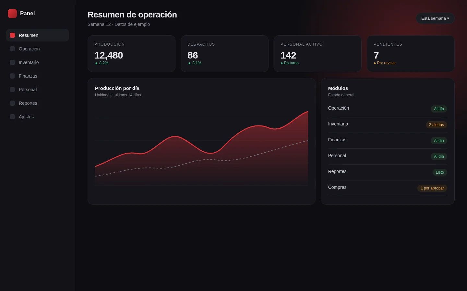Click the Al día badge for Personal module

coord(439,156)
